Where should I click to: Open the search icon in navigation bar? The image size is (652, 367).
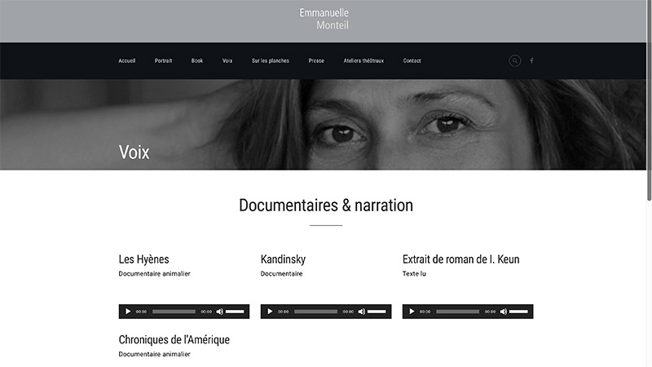click(515, 60)
